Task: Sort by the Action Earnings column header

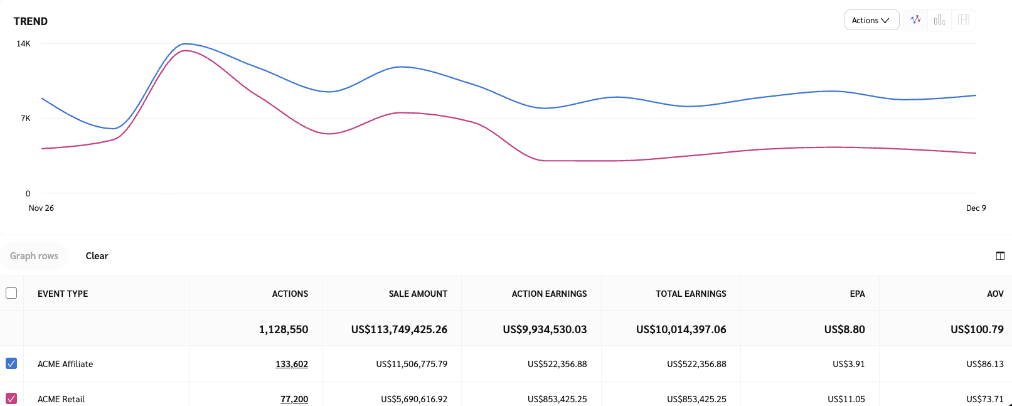Action: 549,294
